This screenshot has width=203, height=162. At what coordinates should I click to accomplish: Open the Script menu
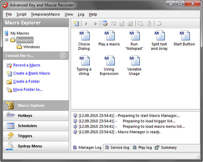tap(21, 14)
